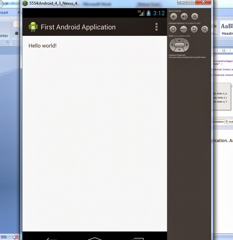This screenshot has width=233, height=240.
Task: Raise volume in emulator Basic Controls
Action: coord(184,17)
